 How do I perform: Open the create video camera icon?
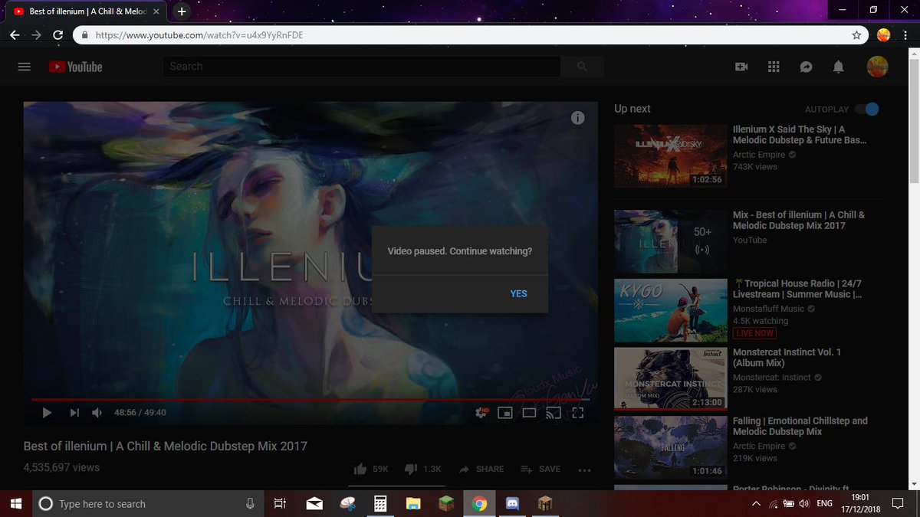pos(741,67)
